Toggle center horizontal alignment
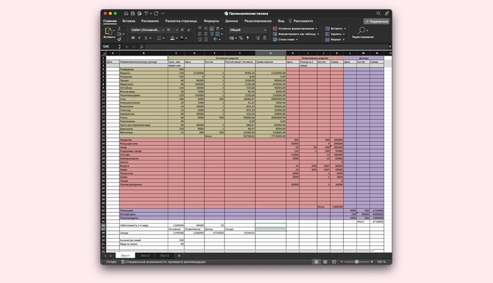This screenshot has width=493, height=283. click(x=206, y=34)
